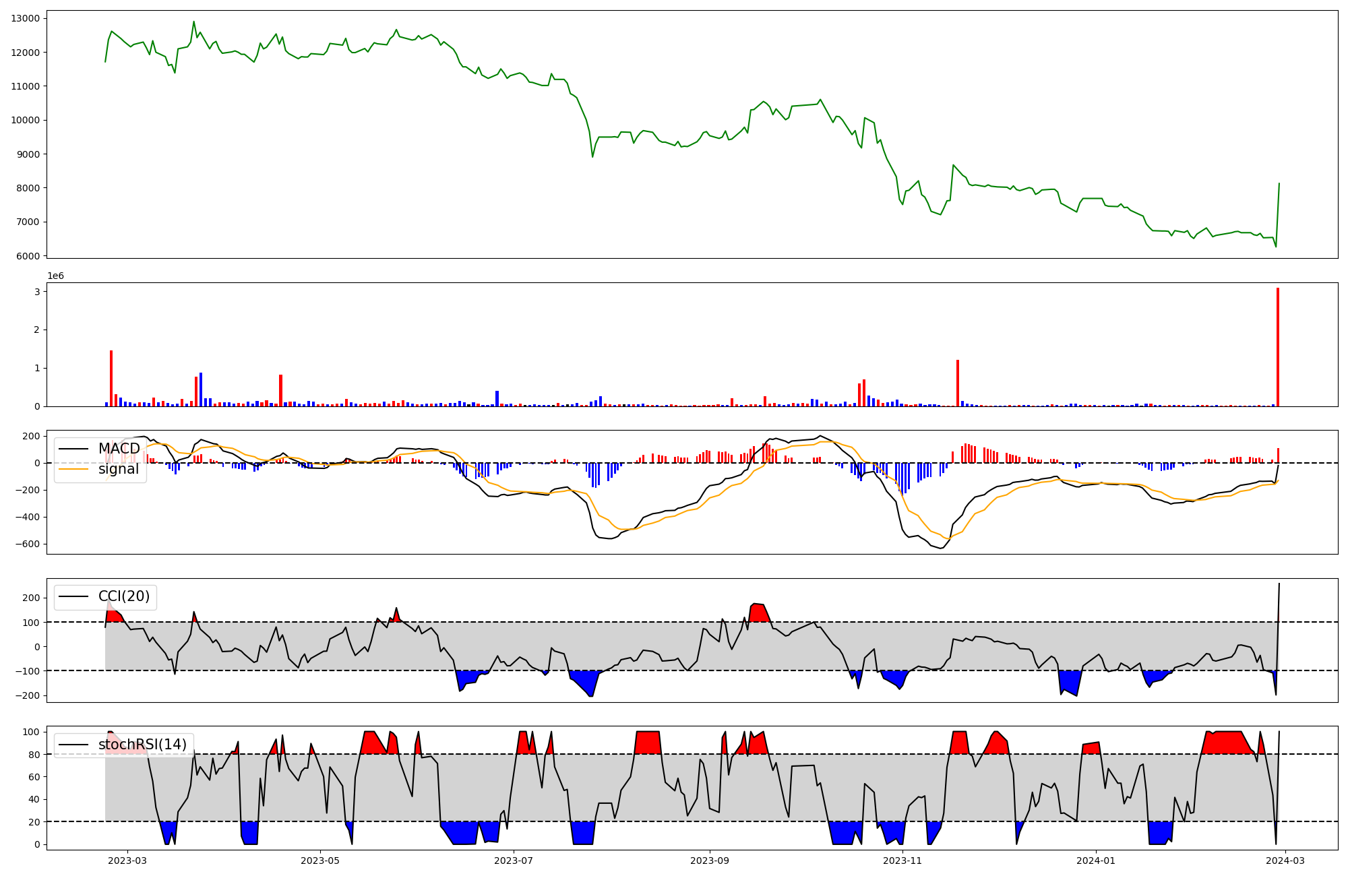The width and height of the screenshot is (1348, 876).
Task: Click the 13000 price axis tick label
Action: pyautogui.click(x=26, y=18)
